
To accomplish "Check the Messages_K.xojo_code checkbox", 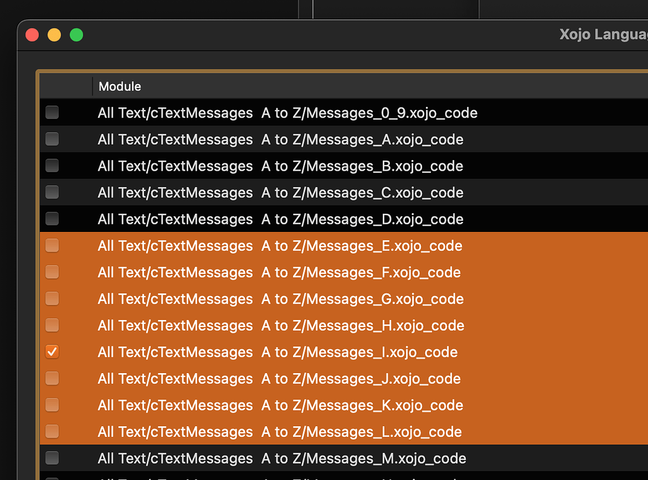I will point(52,405).
